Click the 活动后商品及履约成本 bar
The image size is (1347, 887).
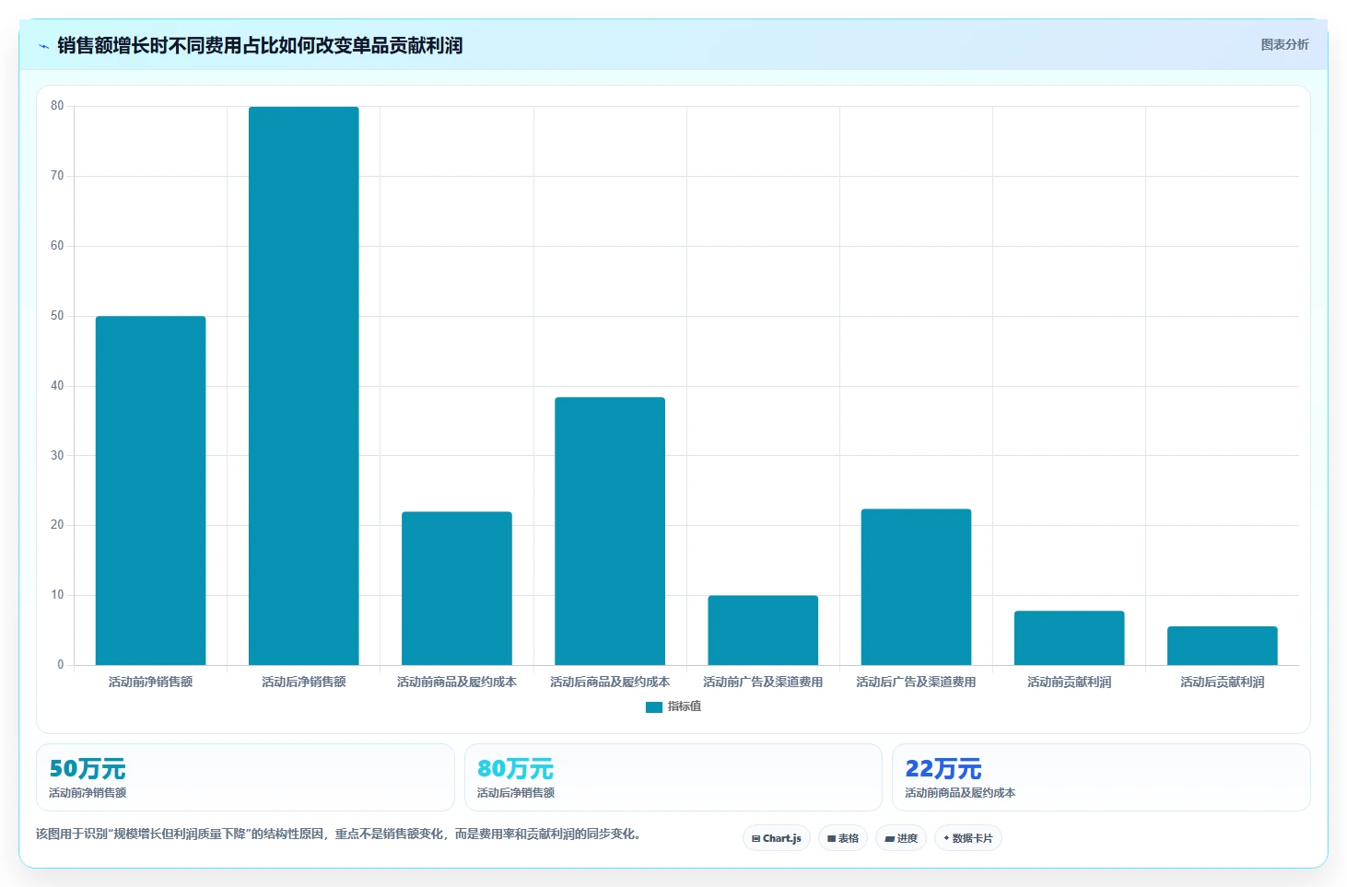tap(609, 531)
